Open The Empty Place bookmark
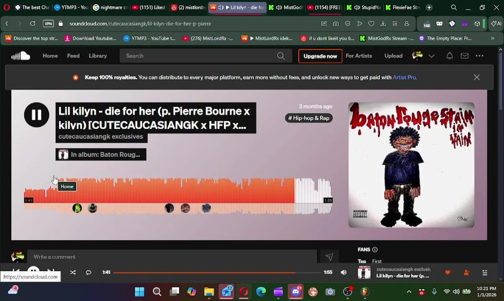The height and width of the screenshot is (301, 504). click(x=445, y=38)
